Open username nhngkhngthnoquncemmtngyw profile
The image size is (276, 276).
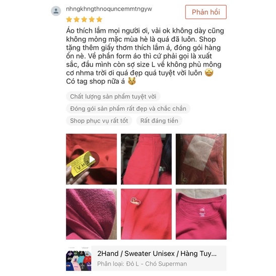pos(109,9)
